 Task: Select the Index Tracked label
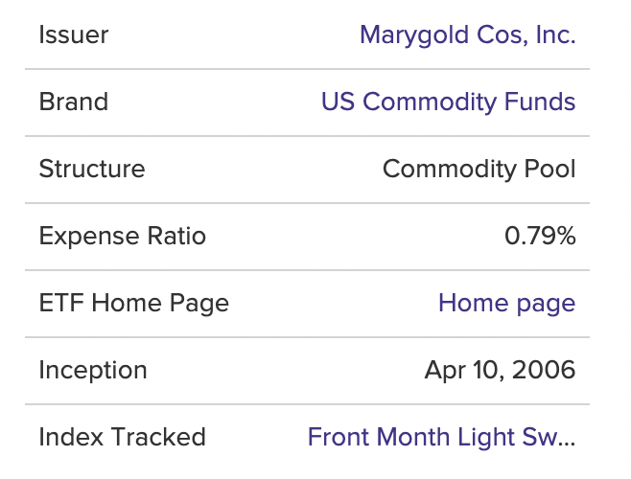tap(123, 437)
